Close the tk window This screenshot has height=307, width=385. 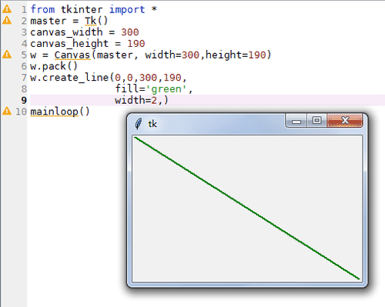coord(345,121)
